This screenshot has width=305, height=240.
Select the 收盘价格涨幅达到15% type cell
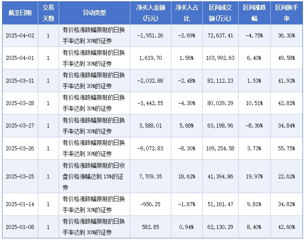pos(94,176)
